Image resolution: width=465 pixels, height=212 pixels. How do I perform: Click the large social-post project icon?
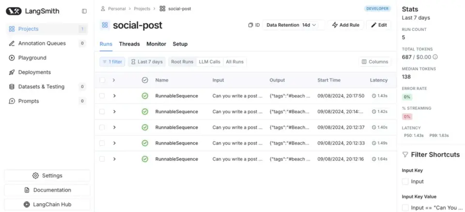[105, 25]
